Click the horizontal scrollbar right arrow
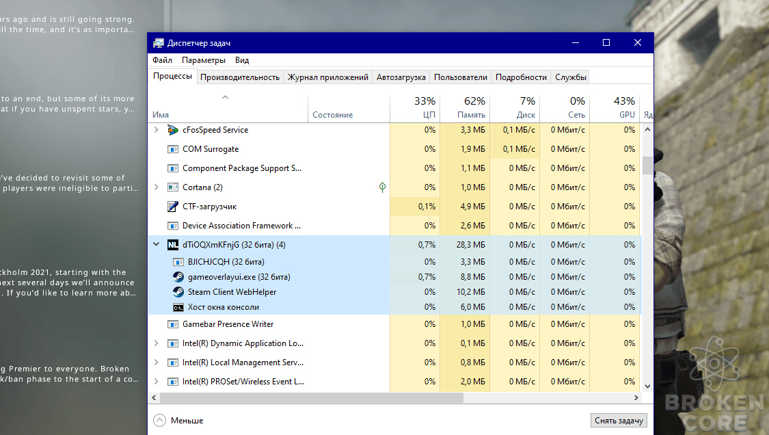The width and height of the screenshot is (769, 435). 636,397
